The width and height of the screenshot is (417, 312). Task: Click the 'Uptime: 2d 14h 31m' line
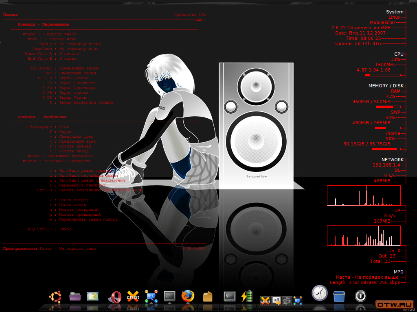pyautogui.click(x=359, y=44)
